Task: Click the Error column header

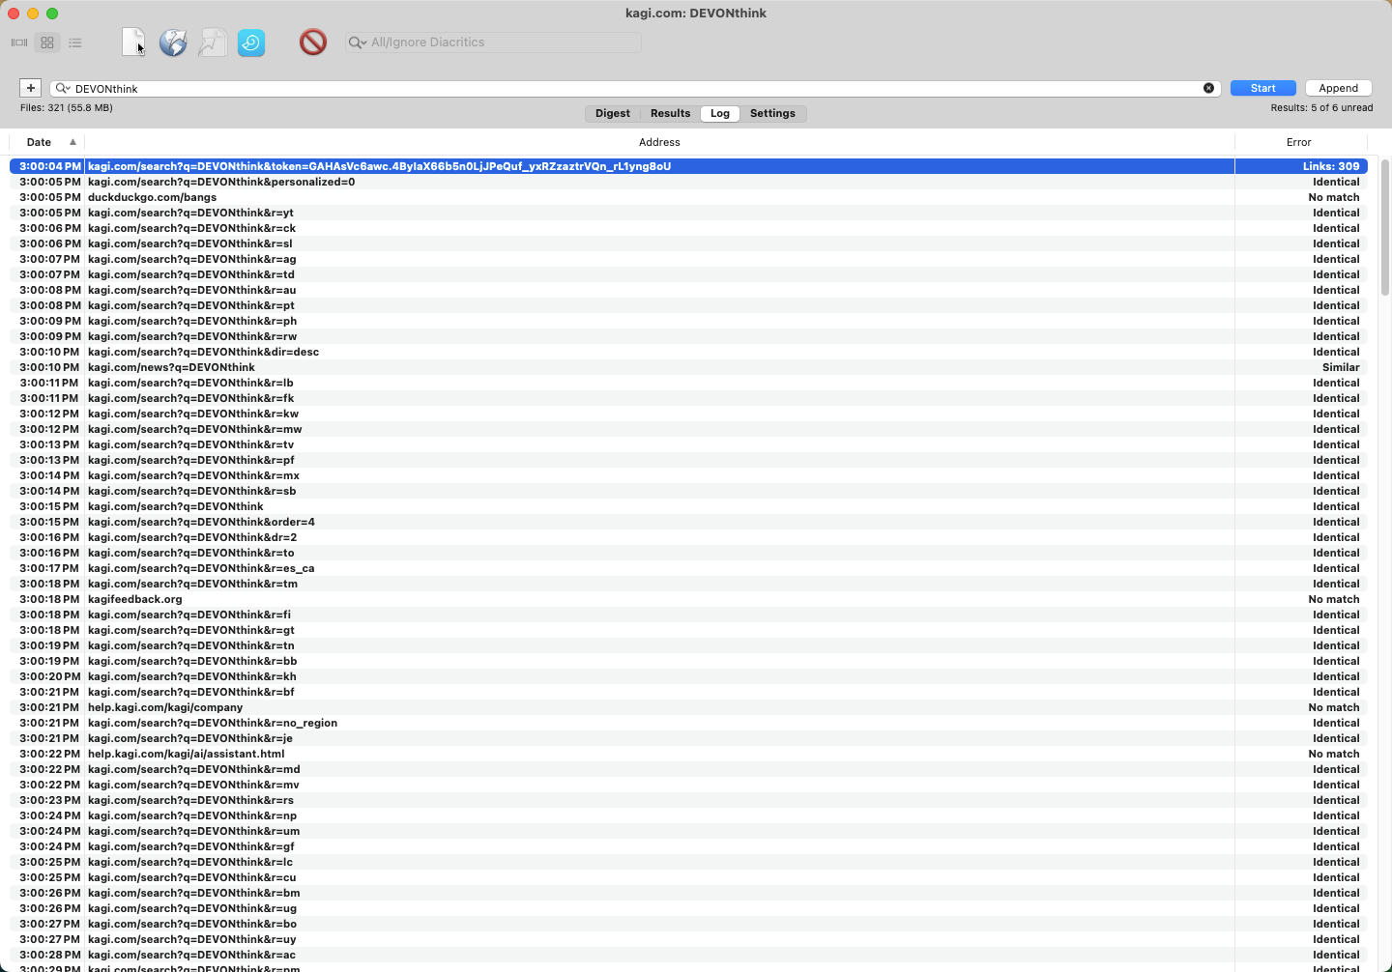Action: (x=1298, y=142)
